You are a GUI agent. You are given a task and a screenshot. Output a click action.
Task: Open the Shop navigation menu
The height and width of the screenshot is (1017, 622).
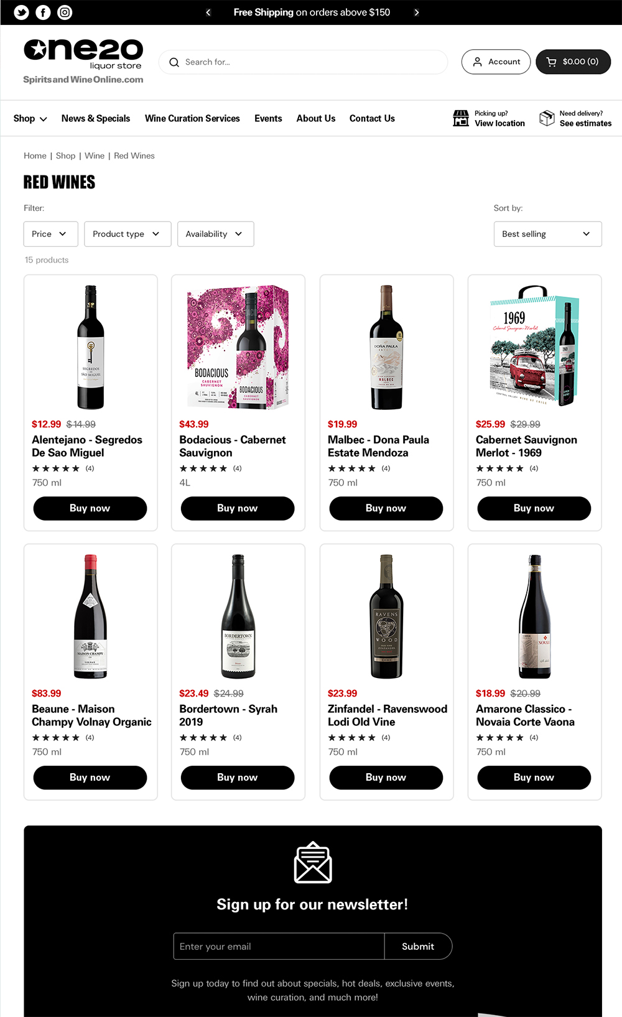tap(30, 118)
